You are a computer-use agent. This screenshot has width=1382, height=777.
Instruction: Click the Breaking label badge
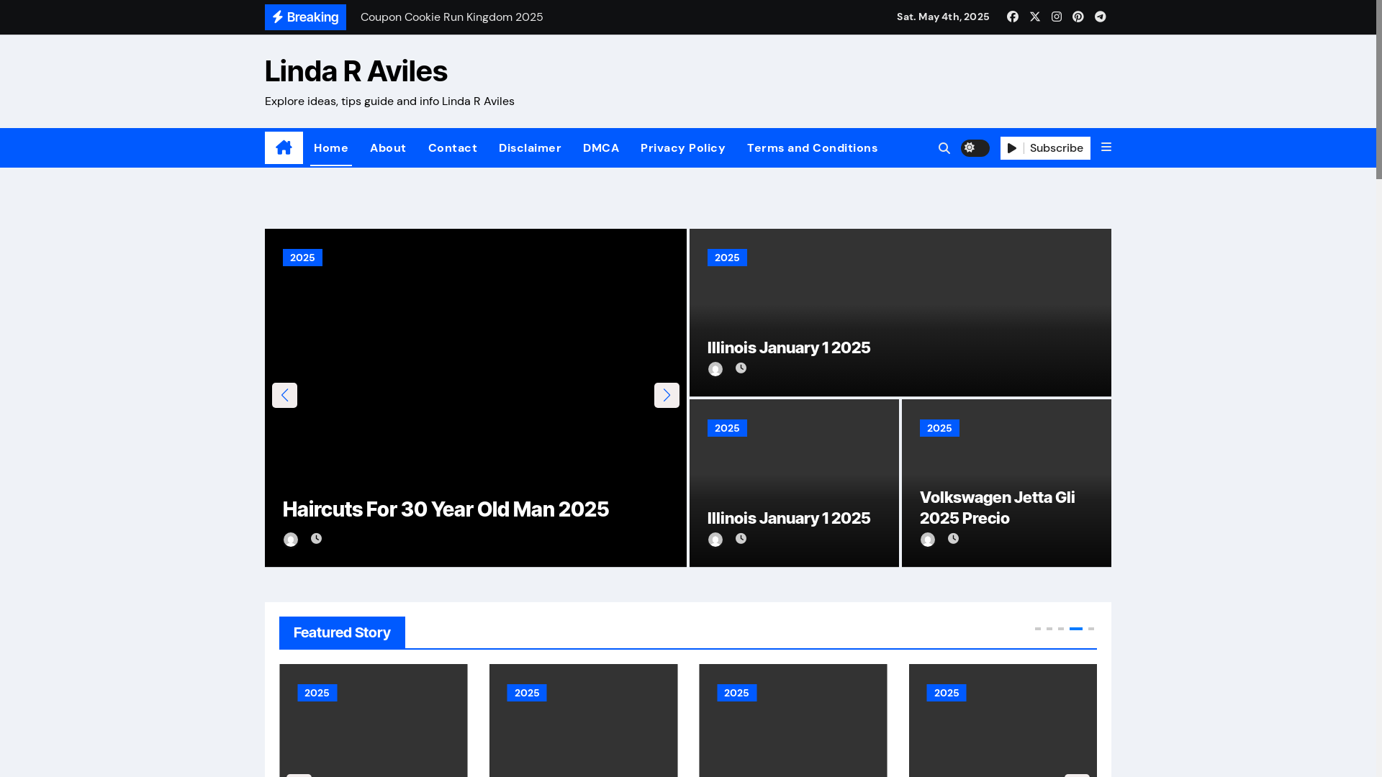(x=305, y=17)
